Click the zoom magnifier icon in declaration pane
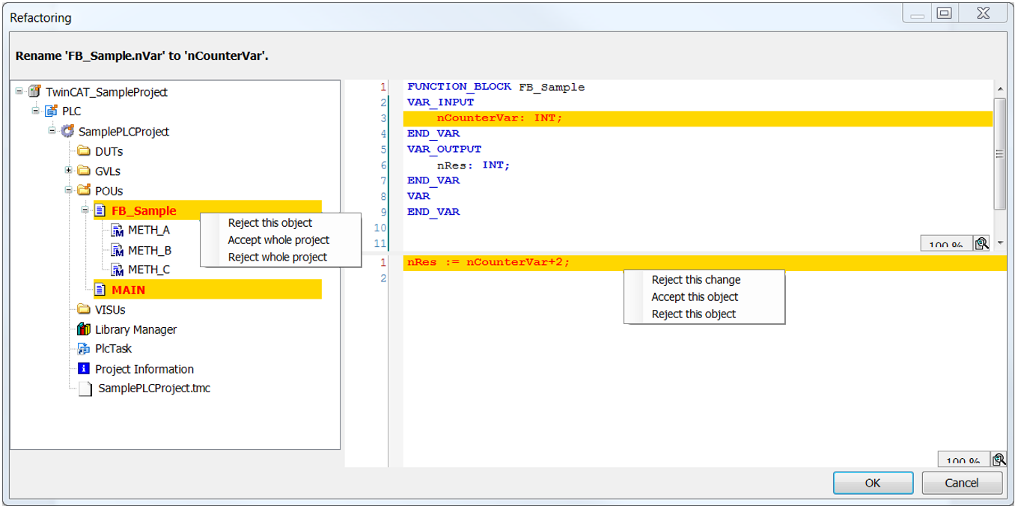This screenshot has width=1018, height=509. (981, 243)
